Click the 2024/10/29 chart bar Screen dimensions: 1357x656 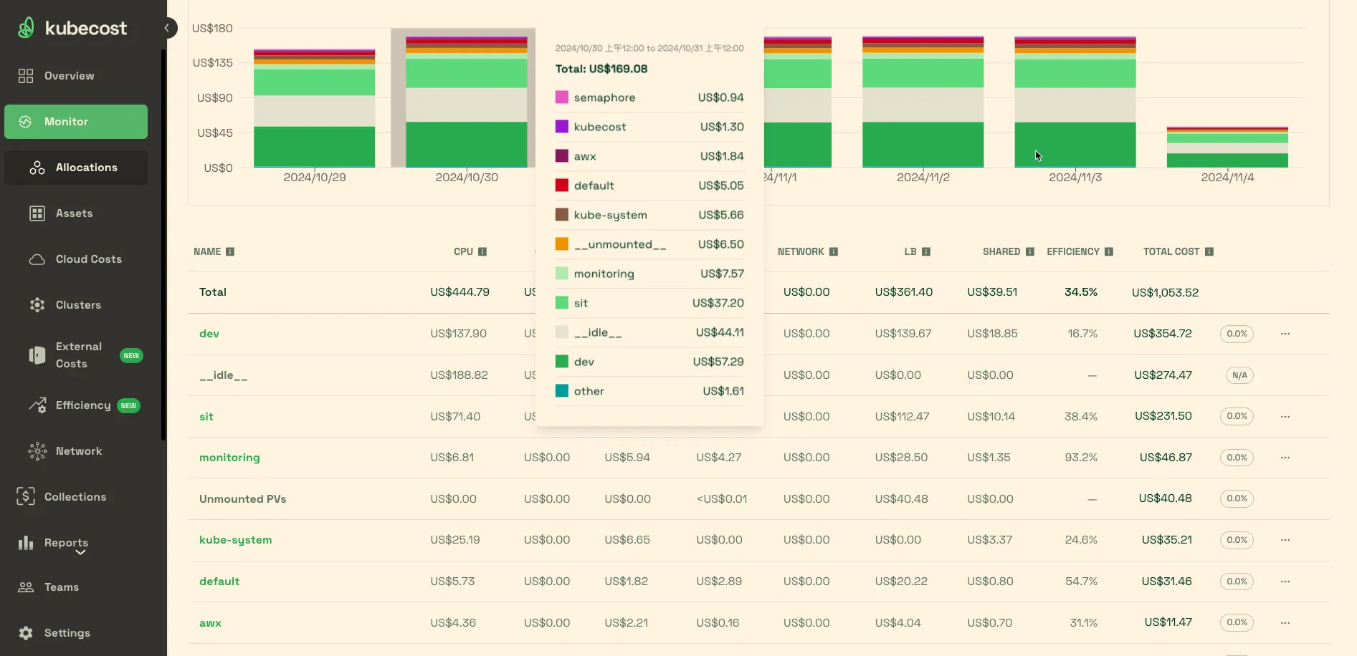315,108
